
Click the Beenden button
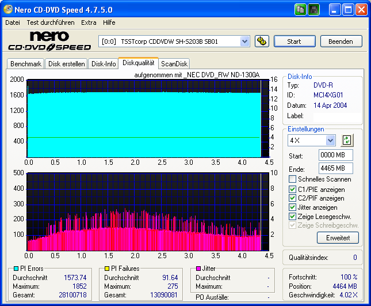click(341, 41)
